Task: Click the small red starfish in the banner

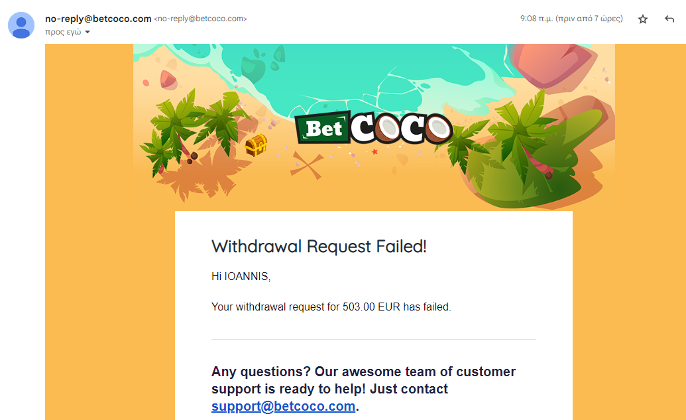Action: point(374,152)
